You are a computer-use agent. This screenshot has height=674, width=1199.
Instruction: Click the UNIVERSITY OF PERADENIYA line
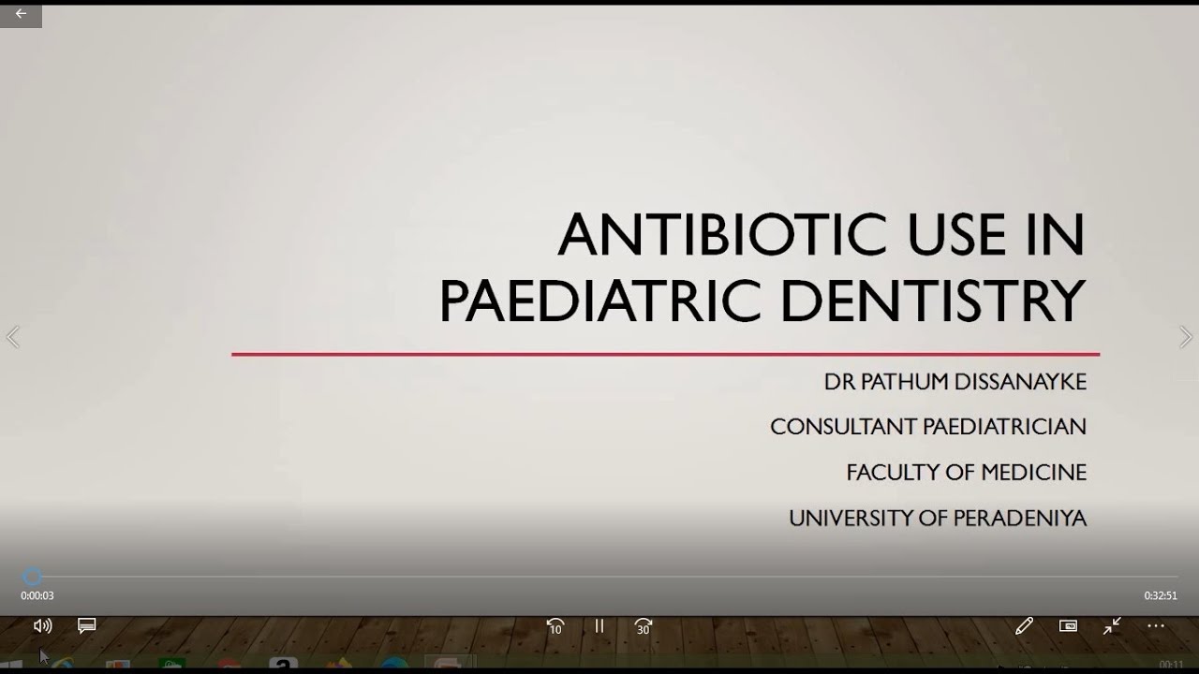pyautogui.click(x=938, y=519)
